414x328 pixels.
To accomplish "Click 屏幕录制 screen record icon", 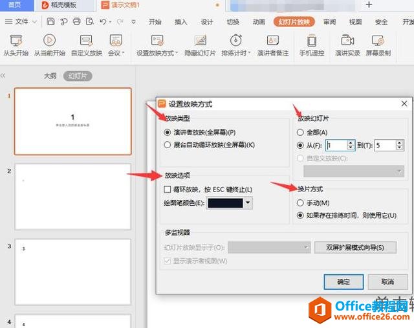I will [x=378, y=40].
